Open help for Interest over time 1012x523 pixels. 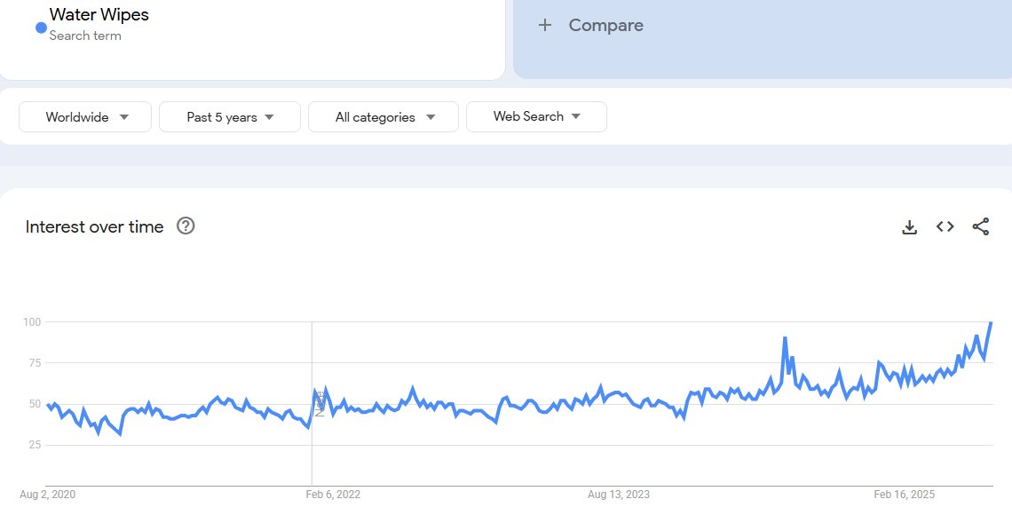click(x=186, y=226)
